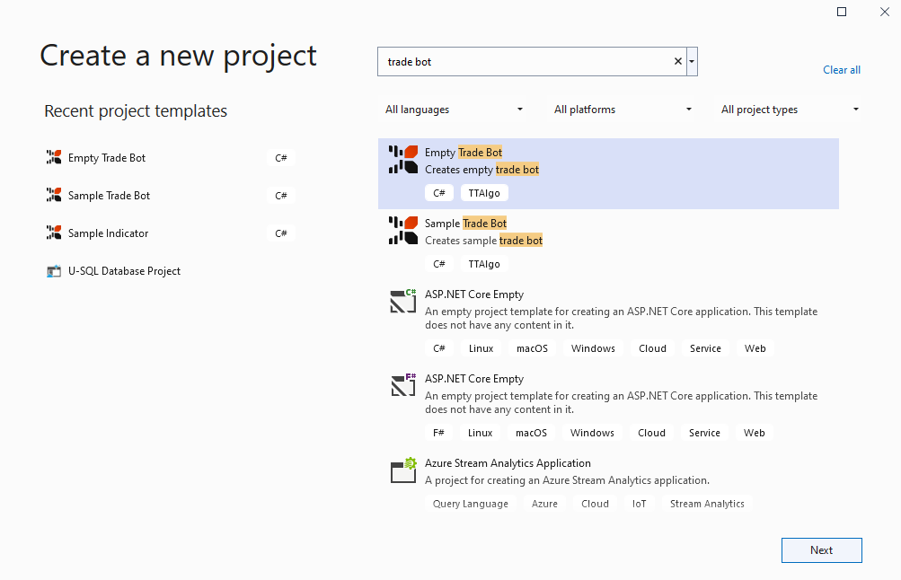901x580 pixels.
Task: Select the Sample Trade Bot template in results
Action: 608,244
